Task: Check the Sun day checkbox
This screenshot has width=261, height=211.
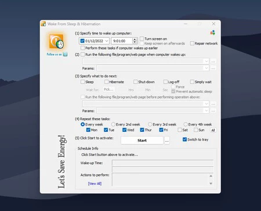Action: tap(196, 130)
